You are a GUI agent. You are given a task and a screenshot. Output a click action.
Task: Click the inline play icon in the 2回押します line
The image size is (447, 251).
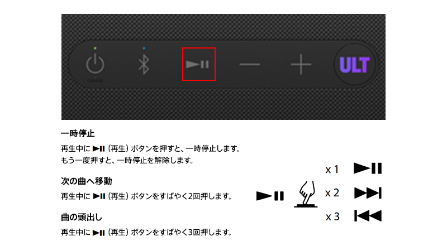pyautogui.click(x=99, y=196)
